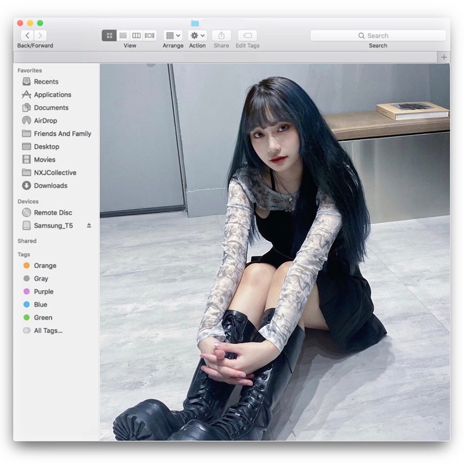Switch to list view mode

(x=123, y=35)
